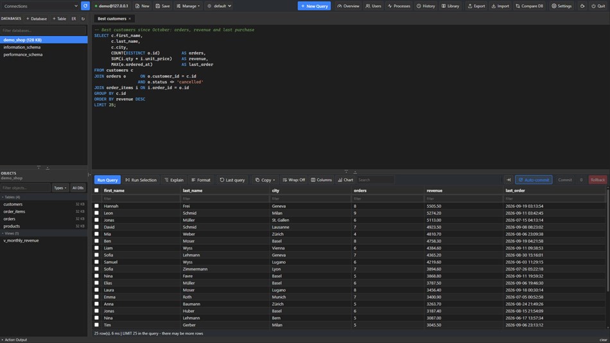Open the Users management page
The width and height of the screenshot is (610, 343).
373,6
